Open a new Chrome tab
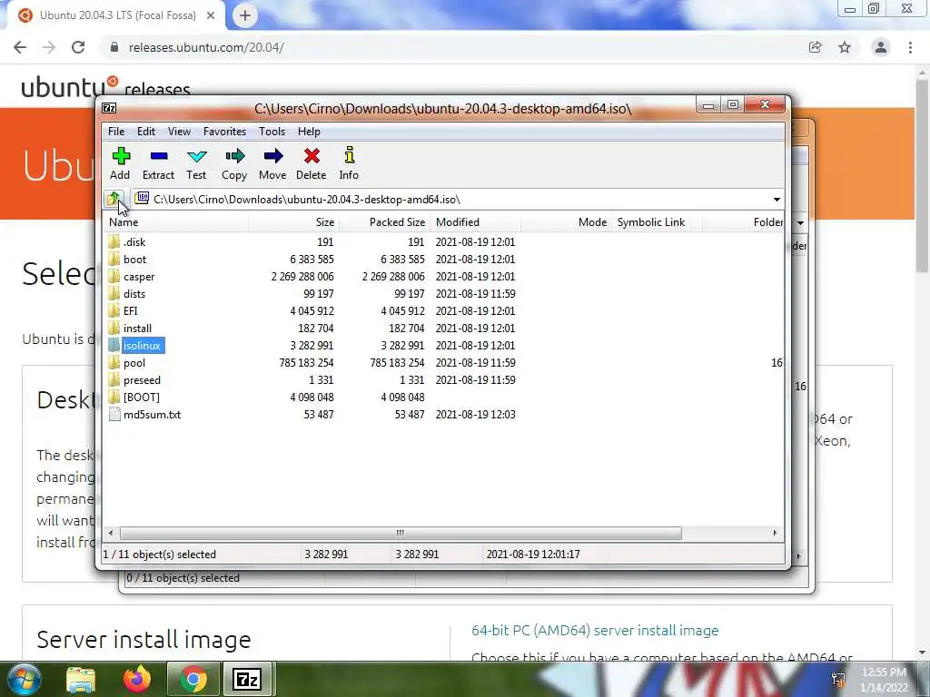 coord(245,15)
